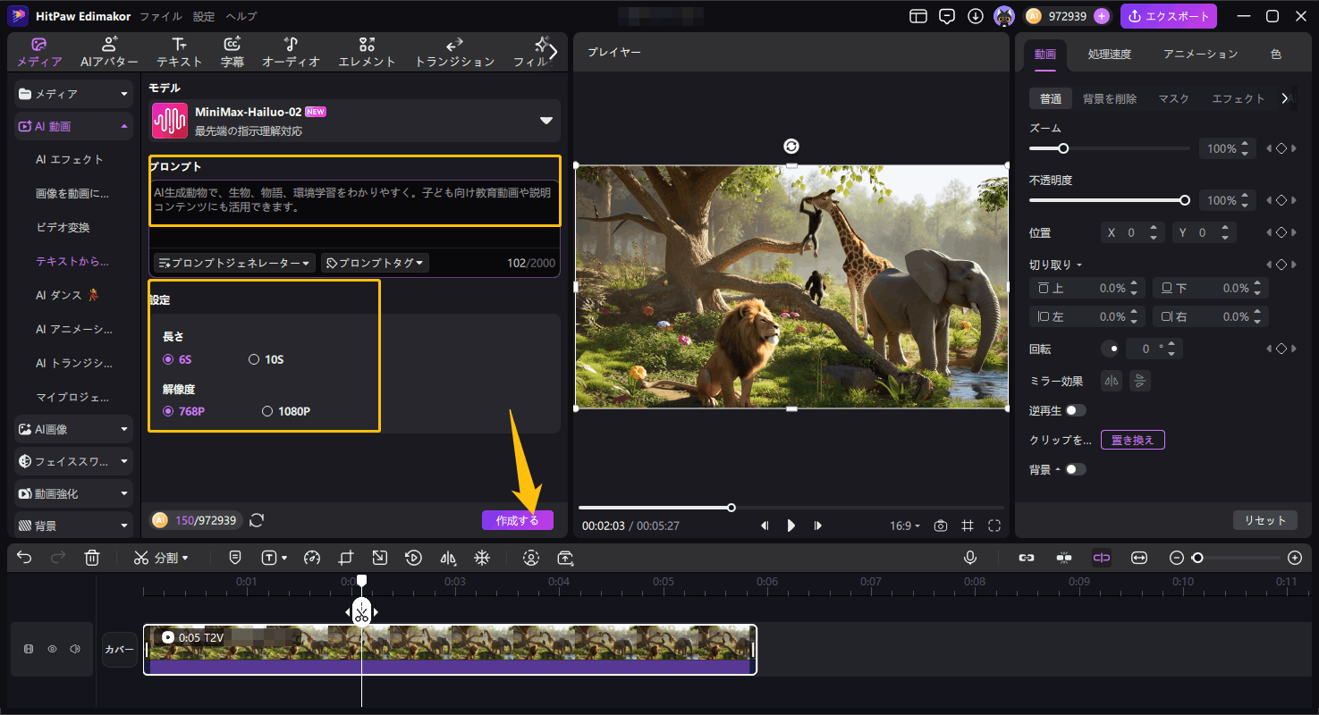This screenshot has height=715, width=1319.
Task: Click the prompt text input field
Action: point(354,201)
